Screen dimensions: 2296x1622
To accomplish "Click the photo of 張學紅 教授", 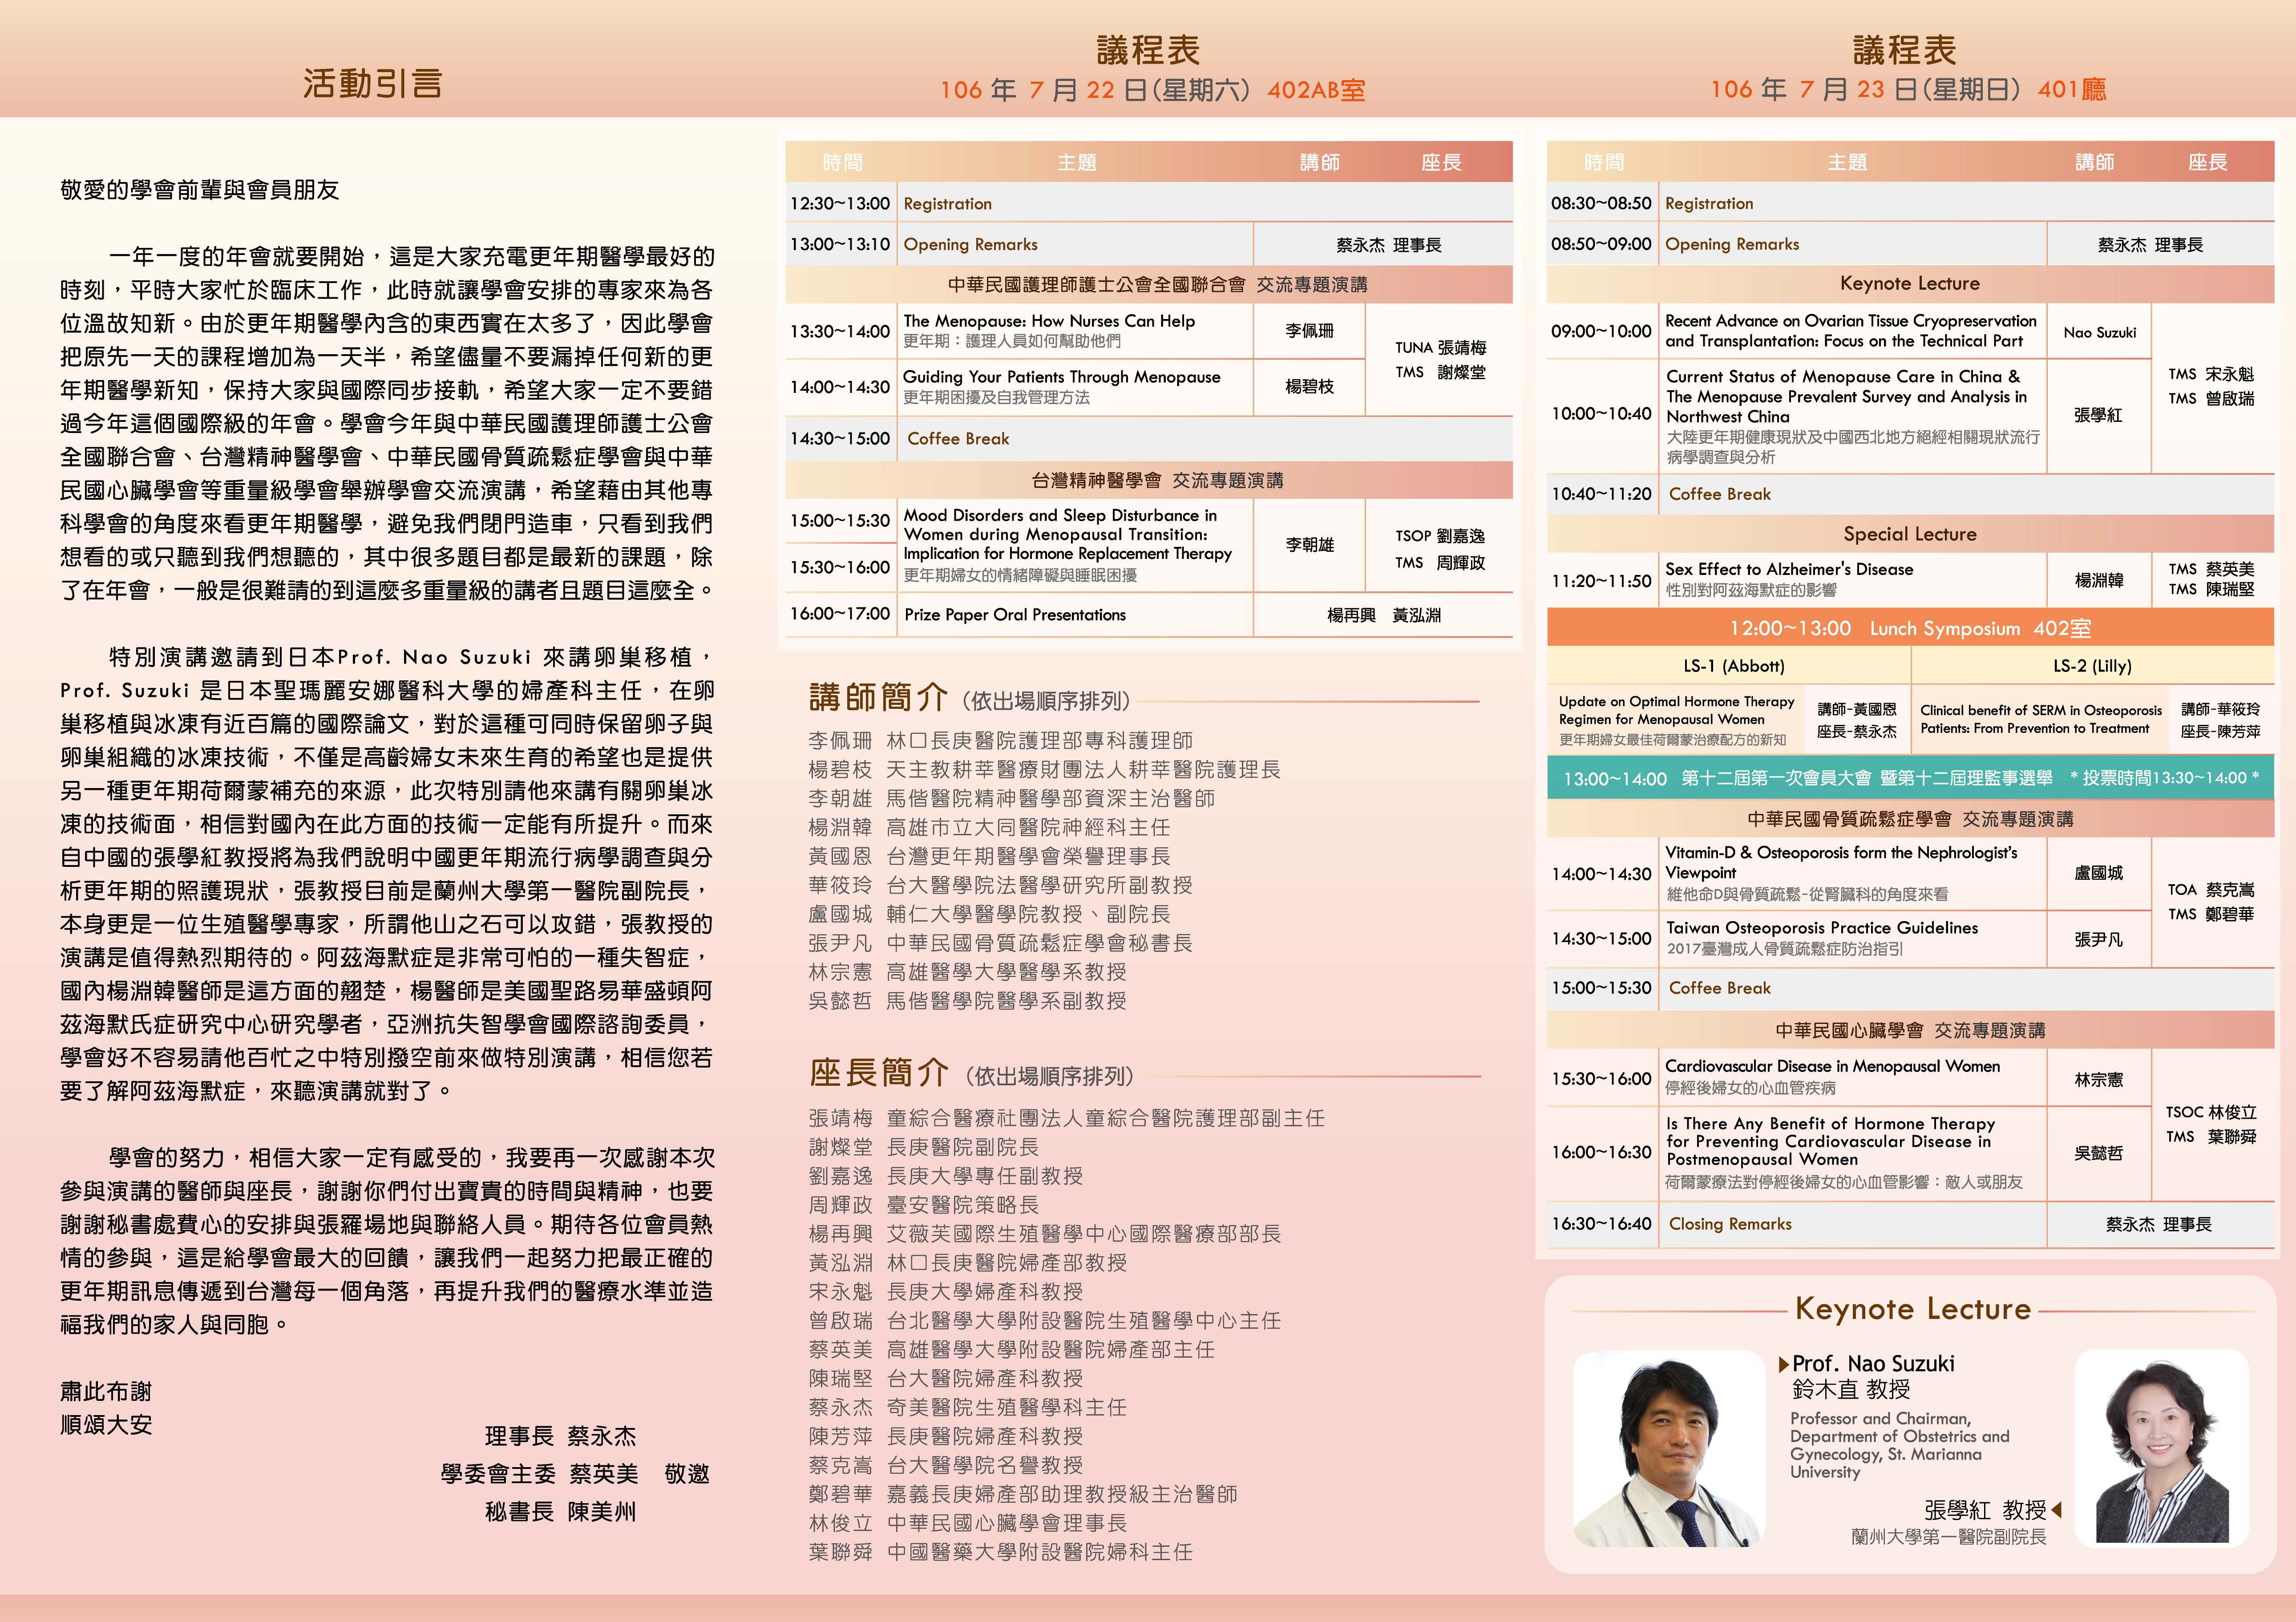I will tap(2162, 1447).
